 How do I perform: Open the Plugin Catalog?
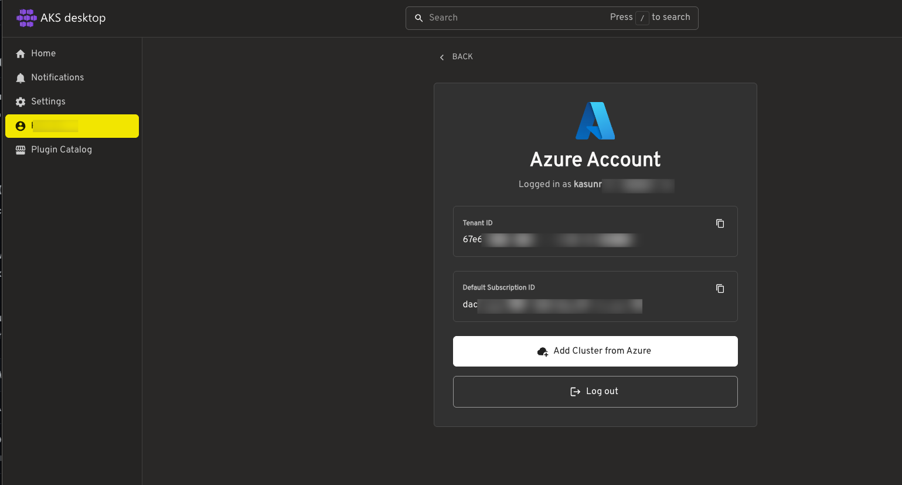[x=72, y=150]
